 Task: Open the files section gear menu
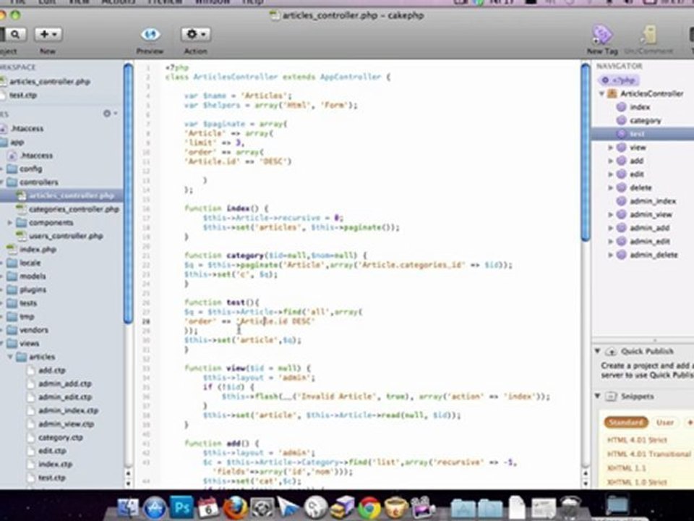coord(109,114)
